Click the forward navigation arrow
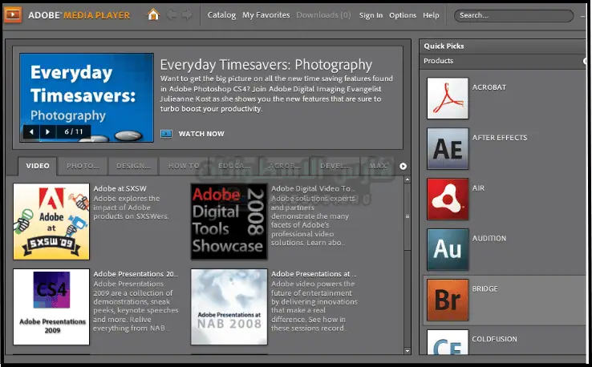Viewport: 592px width, 367px height. click(x=187, y=14)
